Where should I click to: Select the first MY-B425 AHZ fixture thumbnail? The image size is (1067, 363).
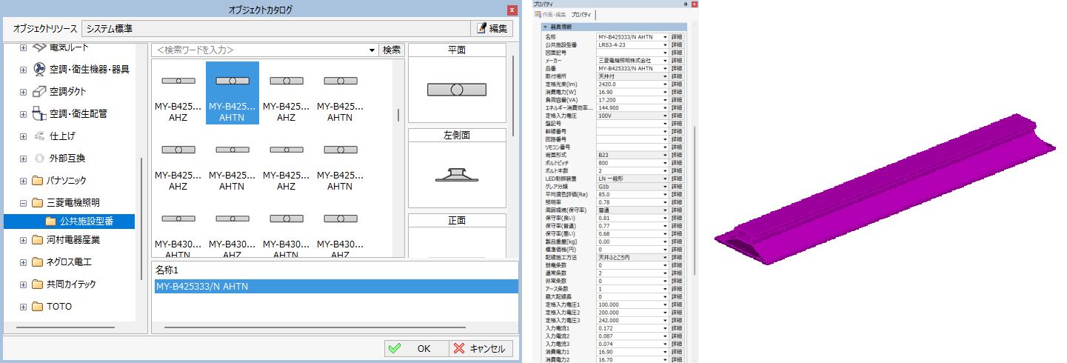tap(178, 93)
